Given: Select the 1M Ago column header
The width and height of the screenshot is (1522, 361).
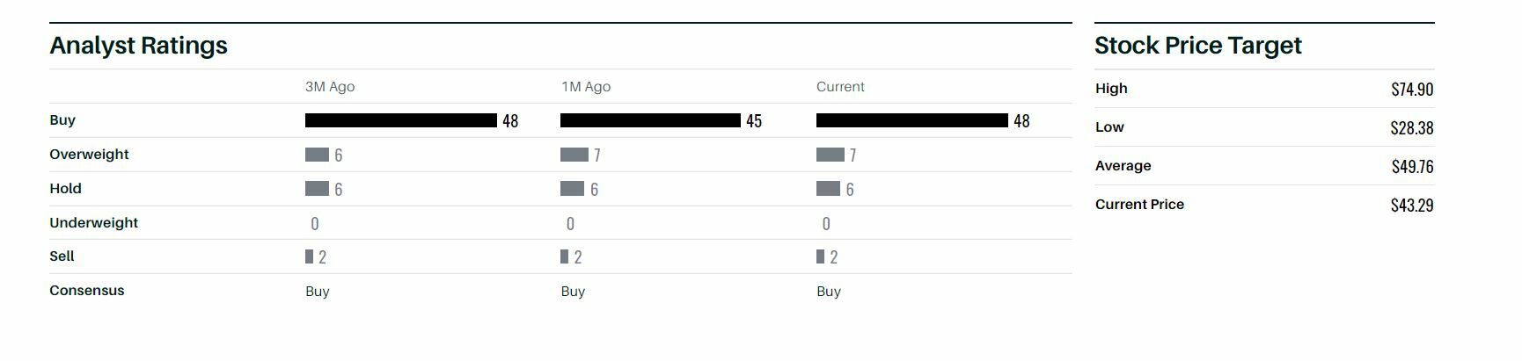Looking at the screenshot, I should point(586,87).
